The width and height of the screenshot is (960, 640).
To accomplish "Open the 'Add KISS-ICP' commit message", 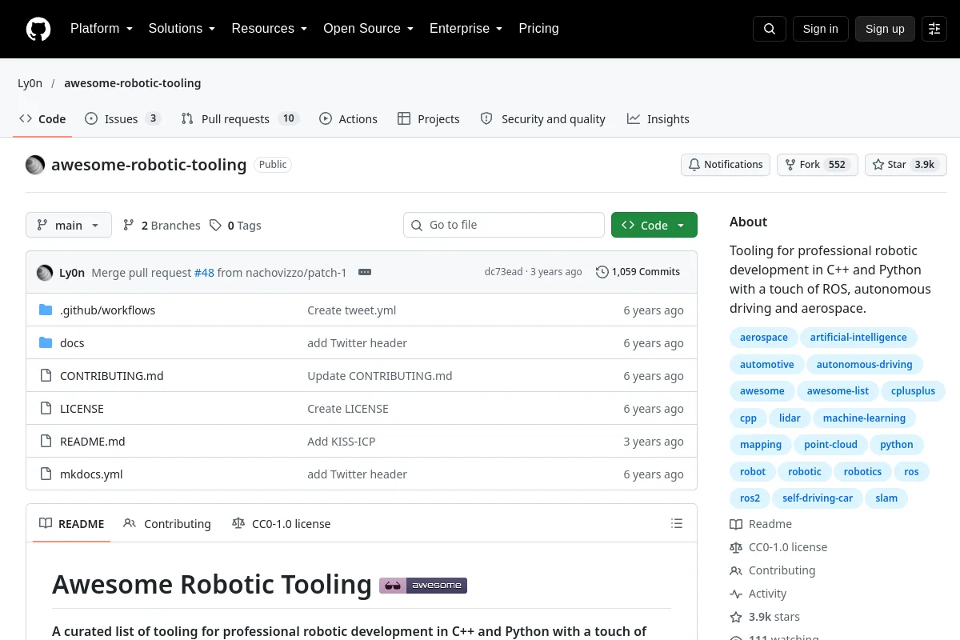I will coord(341,442).
